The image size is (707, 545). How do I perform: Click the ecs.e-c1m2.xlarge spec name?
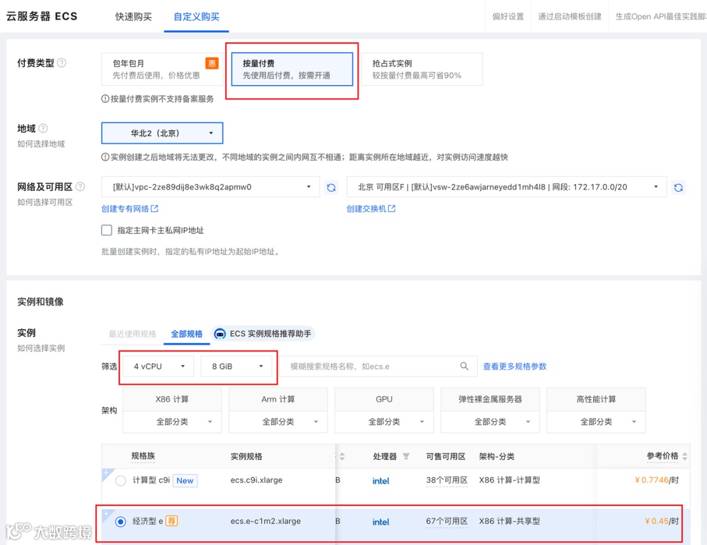(266, 521)
